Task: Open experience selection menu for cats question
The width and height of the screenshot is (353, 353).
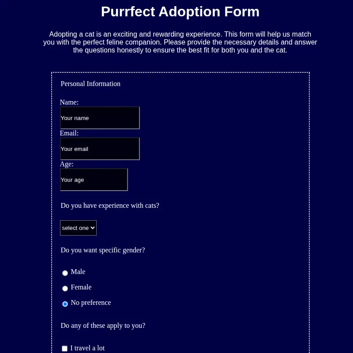Action: pyautogui.click(x=78, y=228)
